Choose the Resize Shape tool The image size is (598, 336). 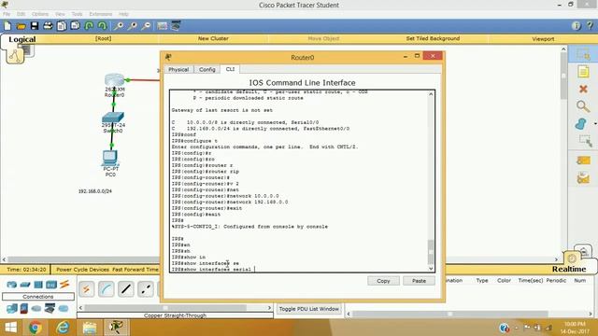[585, 141]
